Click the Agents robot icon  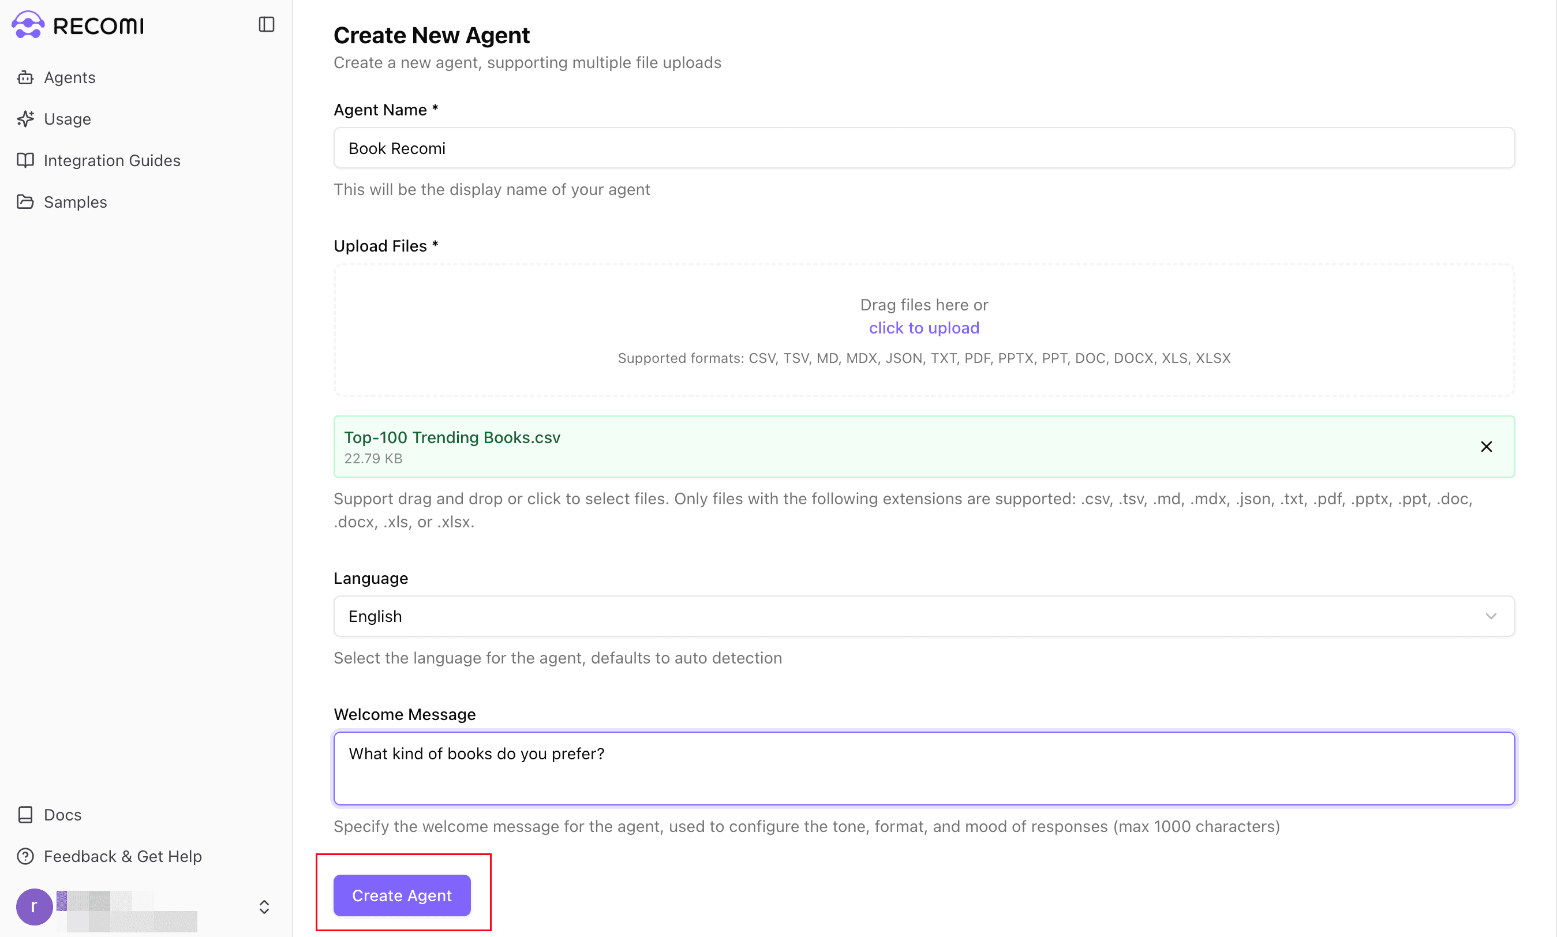point(25,78)
